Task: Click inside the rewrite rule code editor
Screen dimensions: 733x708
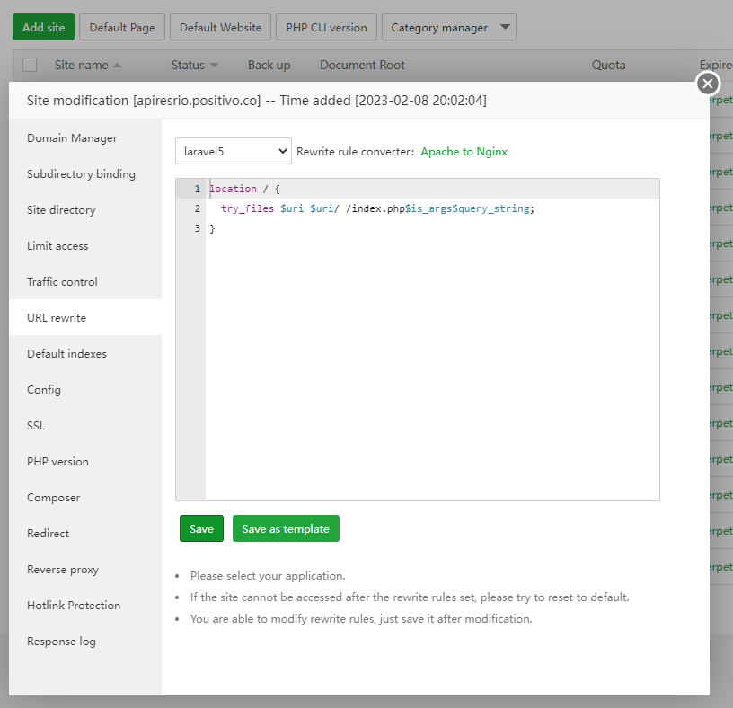Action: point(431,359)
